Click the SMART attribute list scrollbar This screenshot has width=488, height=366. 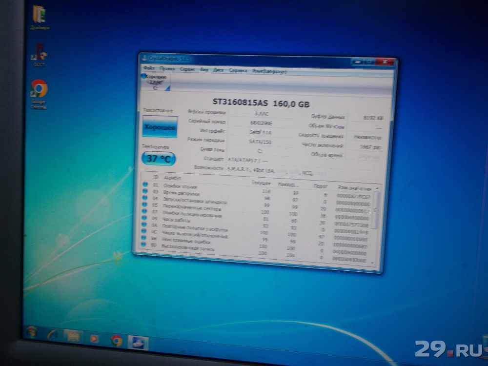pyautogui.click(x=375, y=210)
